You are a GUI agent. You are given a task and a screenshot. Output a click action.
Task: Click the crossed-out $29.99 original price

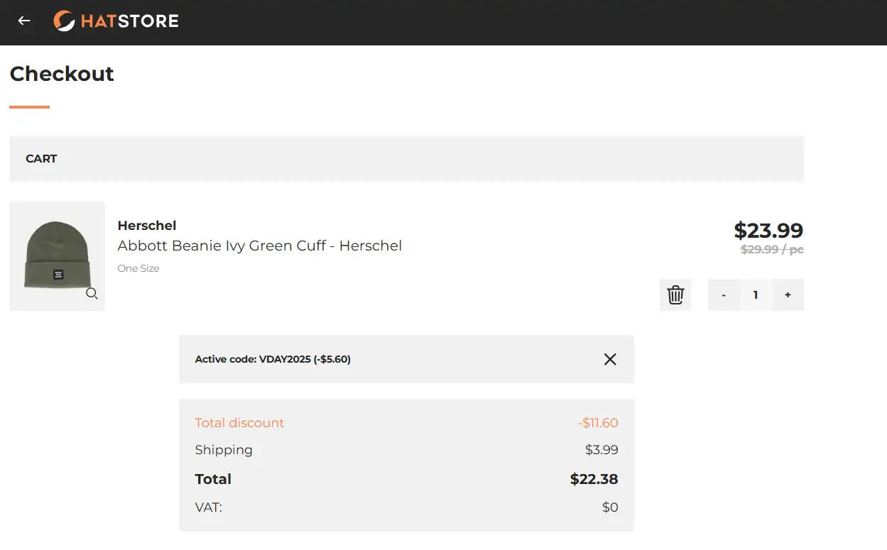click(x=772, y=250)
